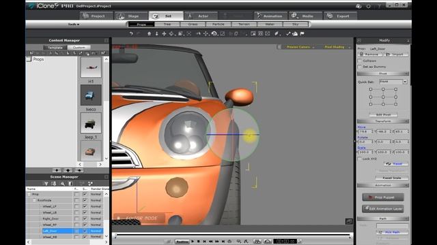Switch to the Export tab
437x245 pixels.
coord(340,16)
